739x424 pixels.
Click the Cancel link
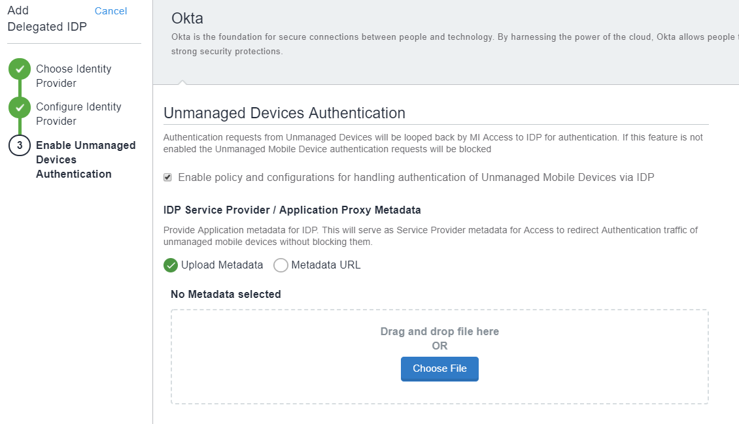111,11
